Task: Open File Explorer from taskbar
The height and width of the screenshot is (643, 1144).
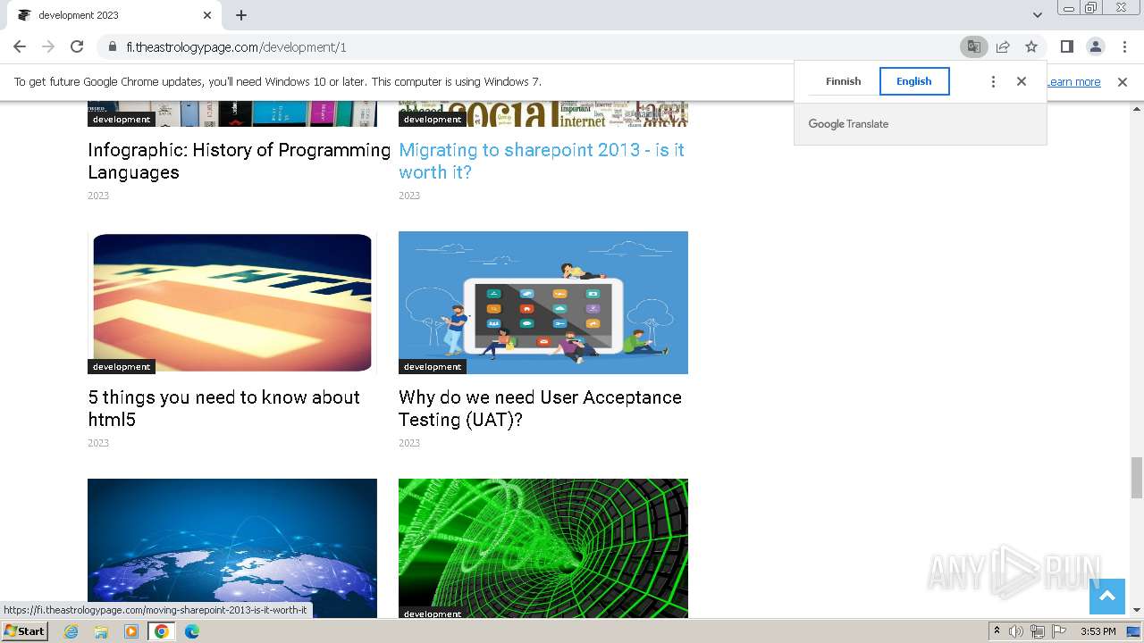Action: (x=101, y=631)
